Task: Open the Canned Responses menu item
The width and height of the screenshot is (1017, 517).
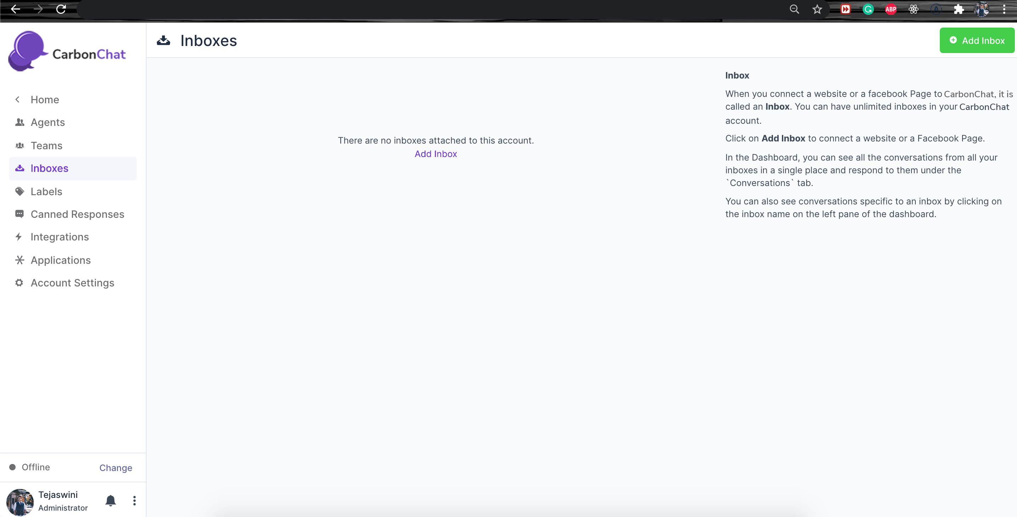Action: (x=78, y=214)
